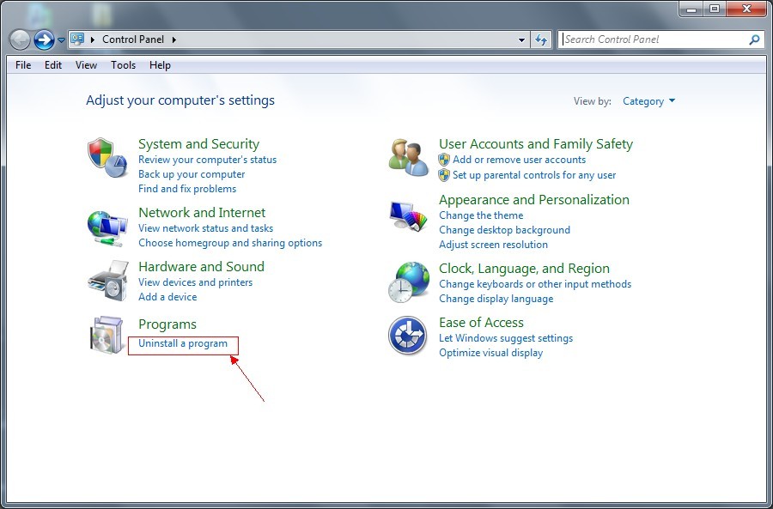Open the Edit menu
Viewport: 773px width, 509px height.
pos(53,65)
